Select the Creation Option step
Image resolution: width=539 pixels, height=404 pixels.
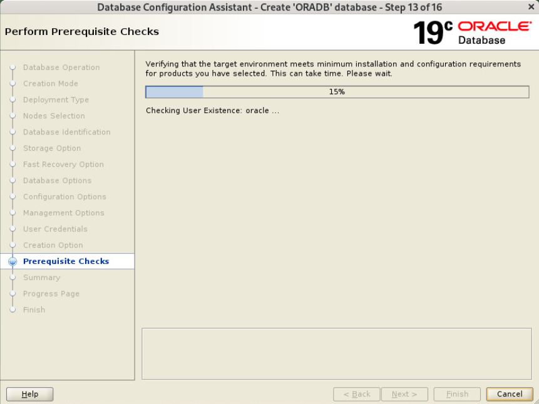(53, 245)
